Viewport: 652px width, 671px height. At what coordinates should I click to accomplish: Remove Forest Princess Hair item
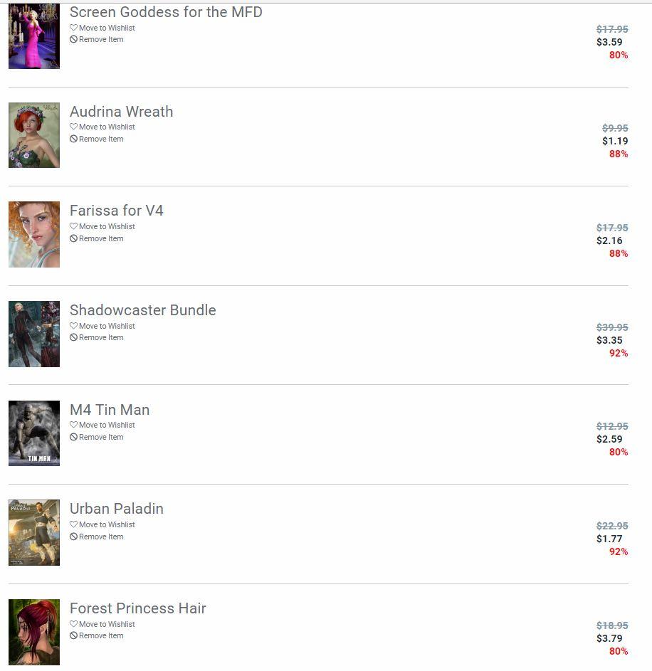tap(97, 635)
